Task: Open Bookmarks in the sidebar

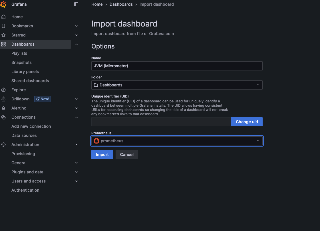Action: (x=22, y=26)
